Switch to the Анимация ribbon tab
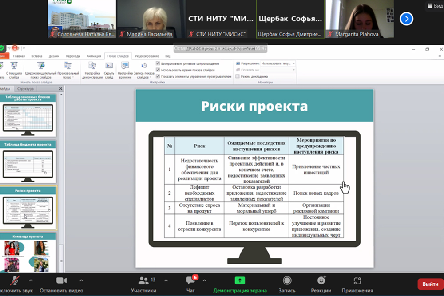The width and height of the screenshot is (444, 296). pyautogui.click(x=94, y=56)
